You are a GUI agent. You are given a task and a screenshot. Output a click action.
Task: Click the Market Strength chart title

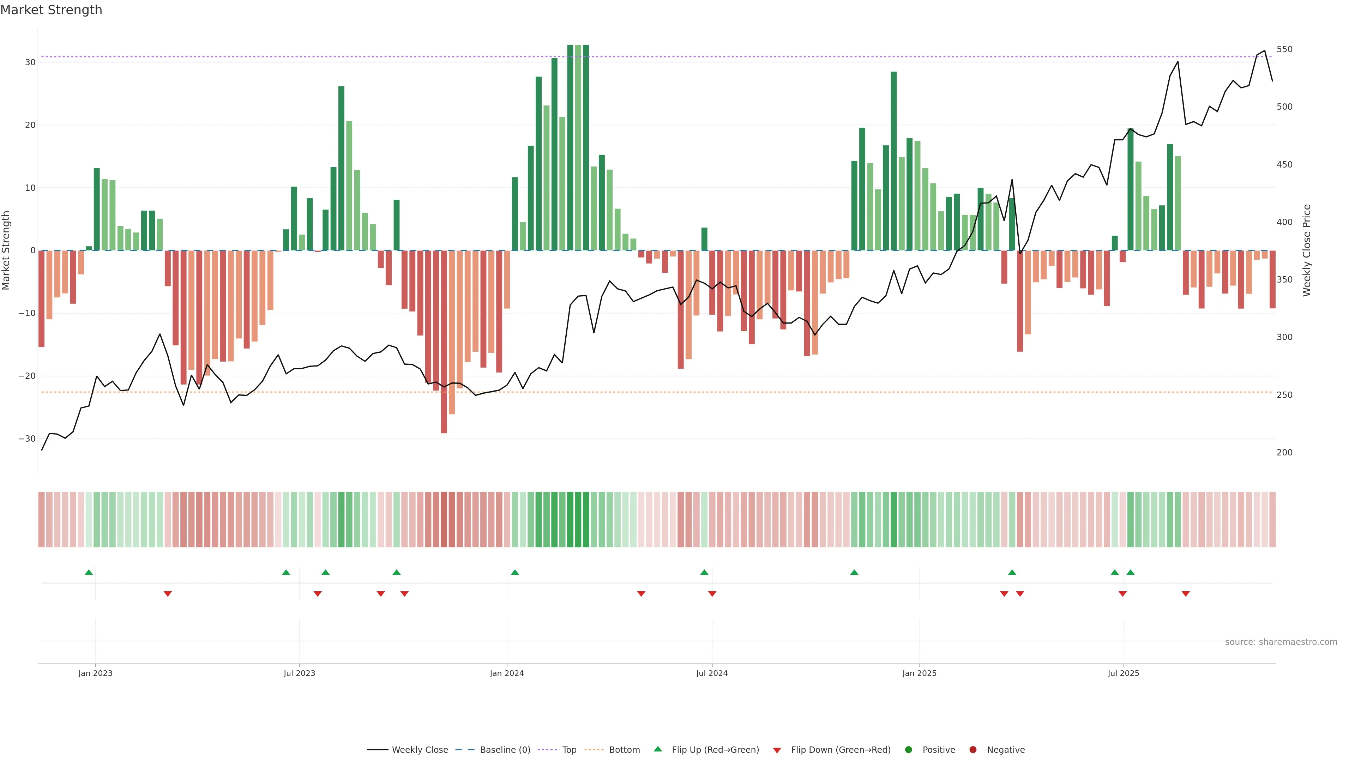pos(51,10)
